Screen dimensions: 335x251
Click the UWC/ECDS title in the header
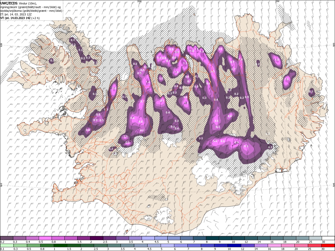click(x=9, y=3)
